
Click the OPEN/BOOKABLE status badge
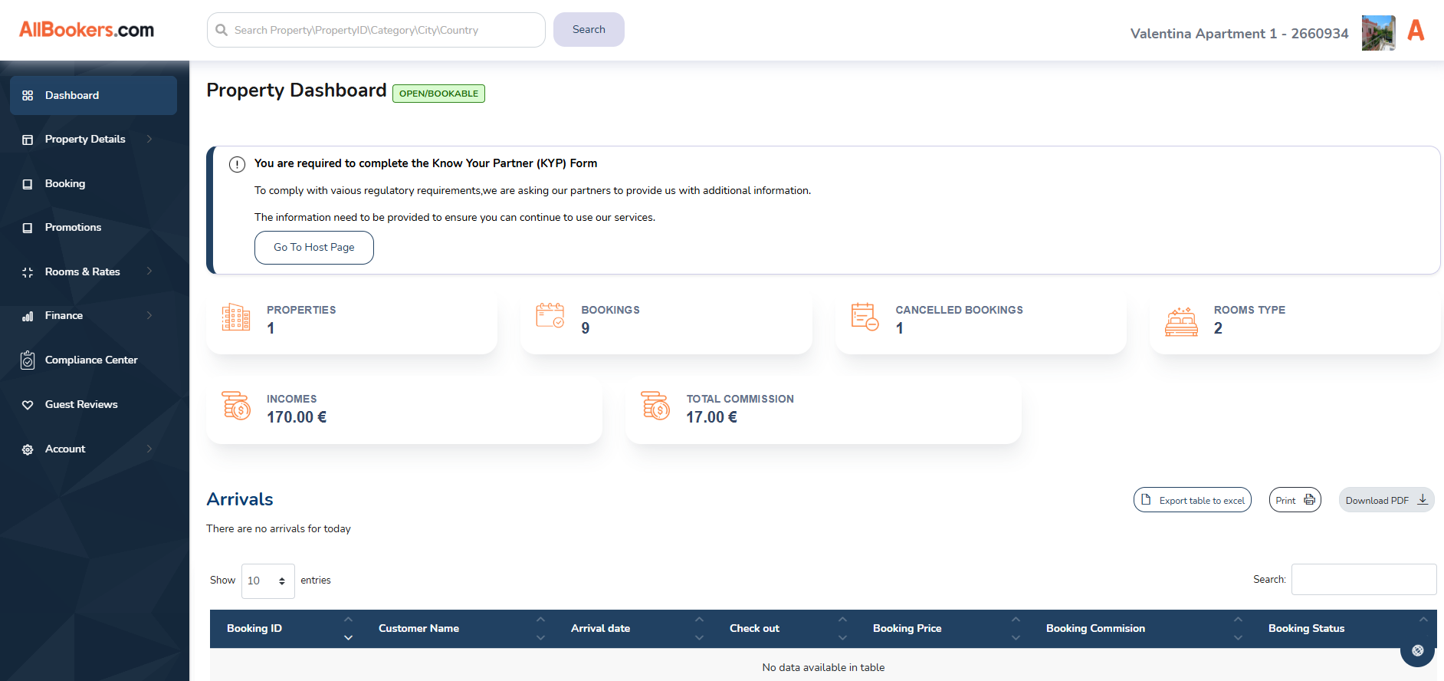pos(438,94)
